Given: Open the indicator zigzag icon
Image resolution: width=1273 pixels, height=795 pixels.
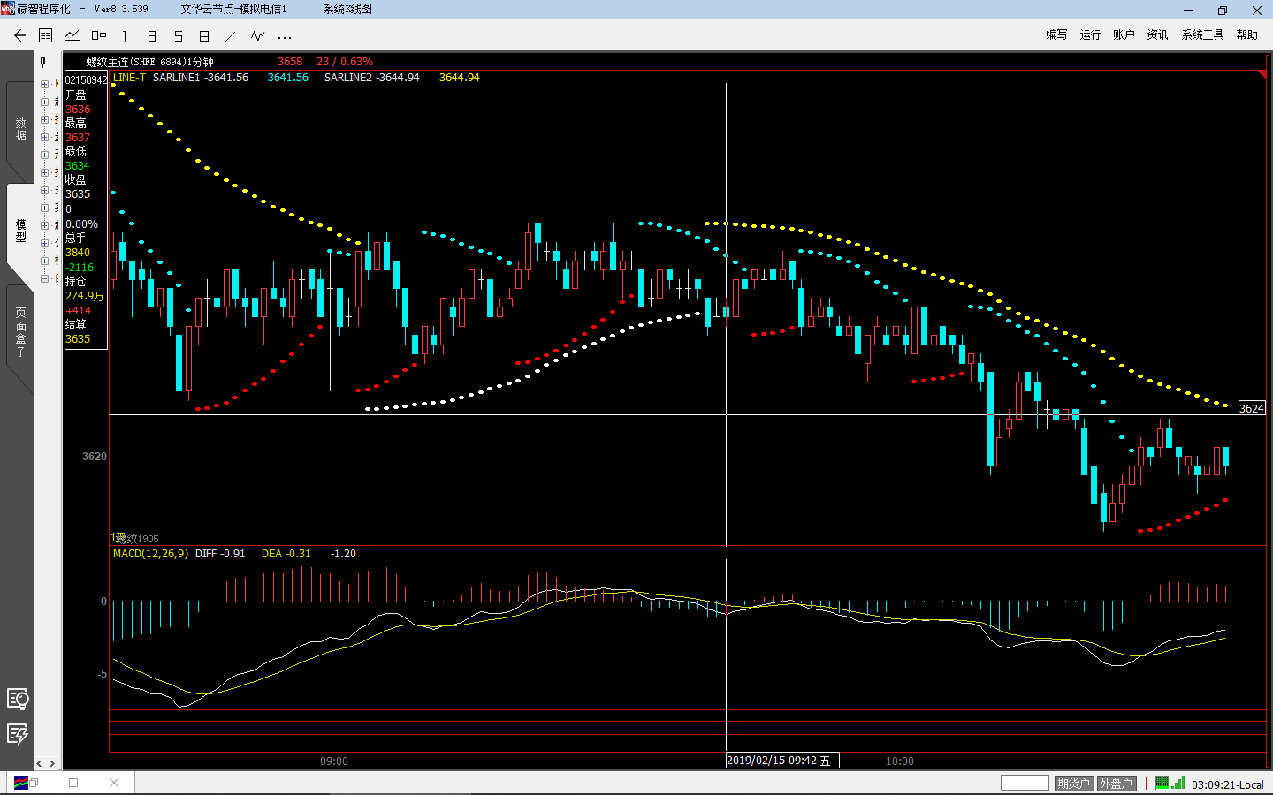Looking at the screenshot, I should point(257,36).
